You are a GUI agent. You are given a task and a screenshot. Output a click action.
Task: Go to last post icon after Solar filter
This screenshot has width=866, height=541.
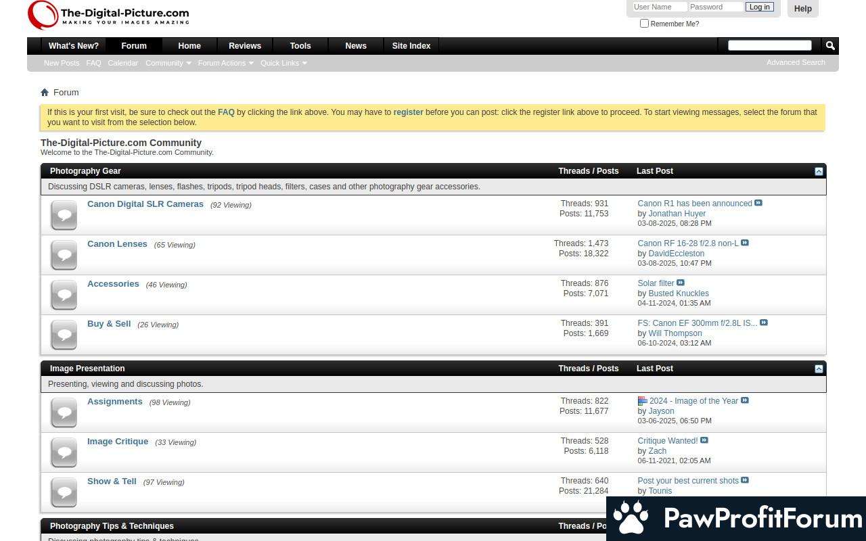tap(681, 283)
